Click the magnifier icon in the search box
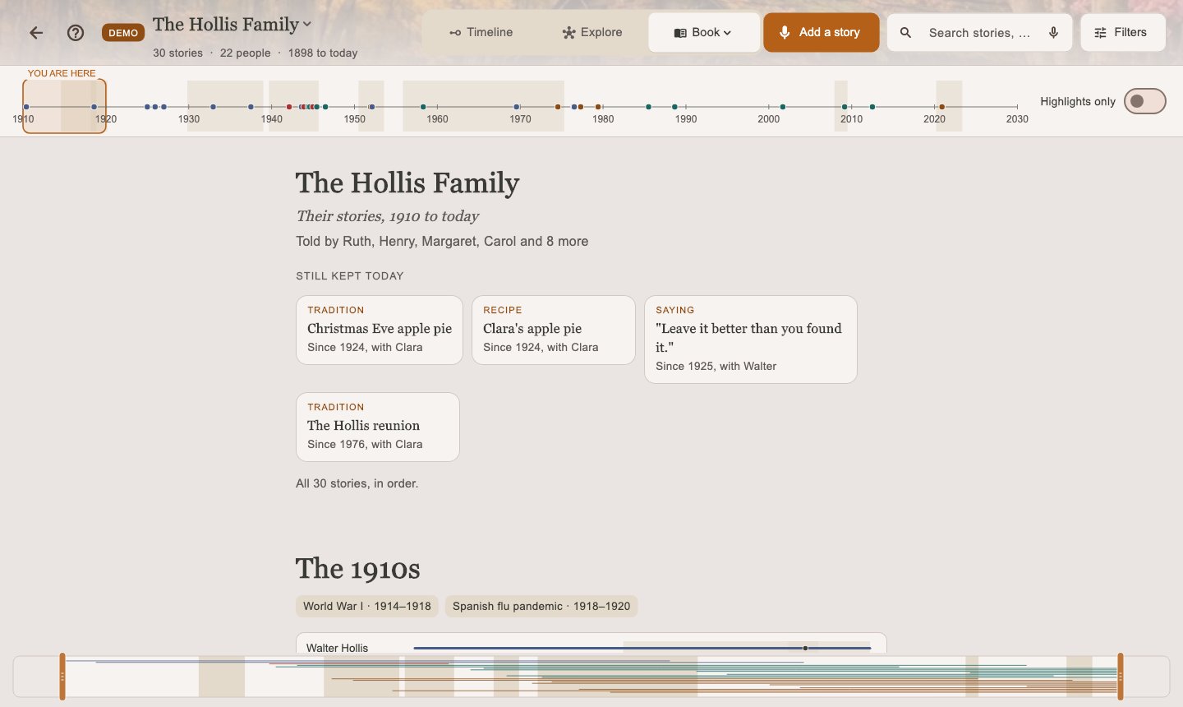Image resolution: width=1183 pixels, height=707 pixels. click(905, 33)
